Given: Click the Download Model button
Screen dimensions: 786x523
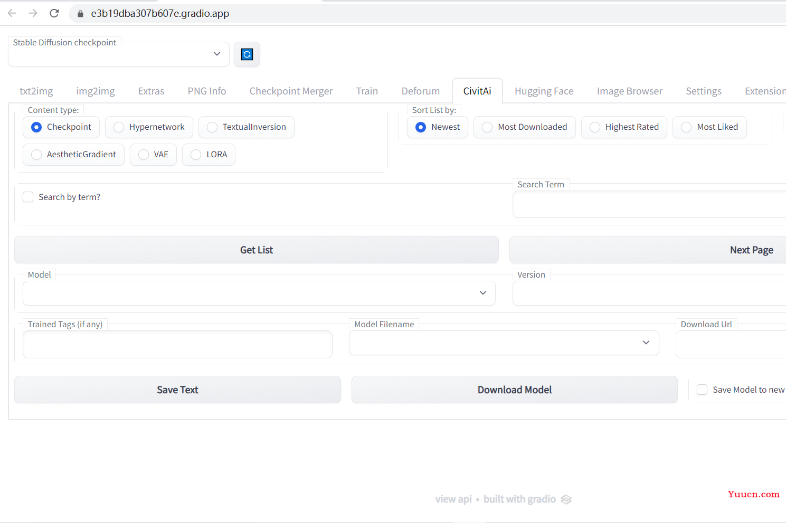Looking at the screenshot, I should pos(515,389).
